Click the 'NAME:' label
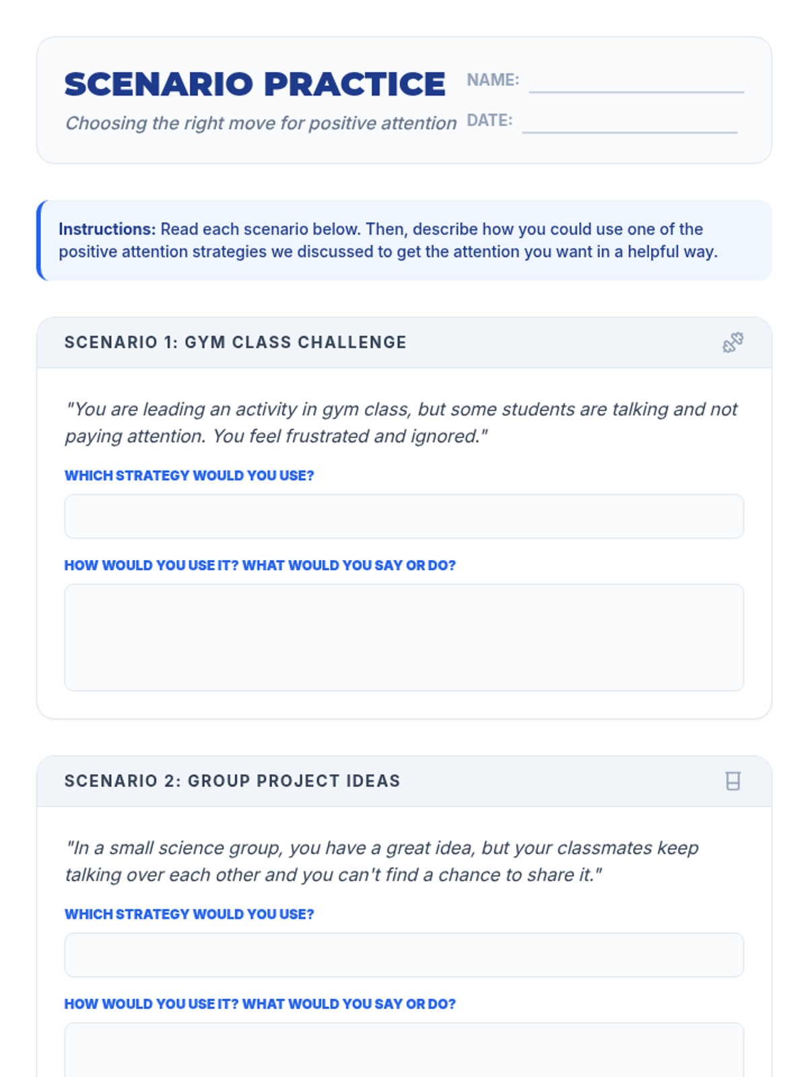808x1077 pixels. coord(493,80)
